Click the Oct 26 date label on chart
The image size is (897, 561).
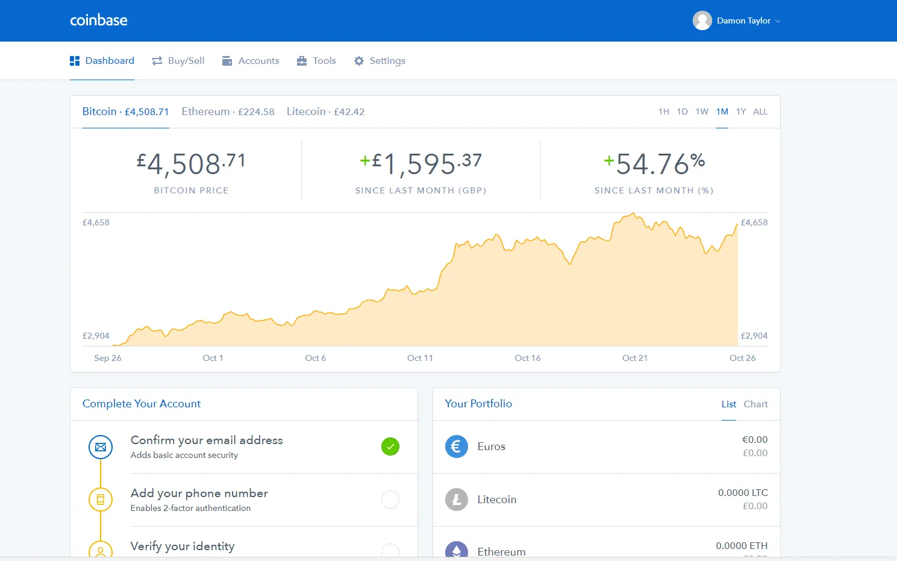coord(742,358)
